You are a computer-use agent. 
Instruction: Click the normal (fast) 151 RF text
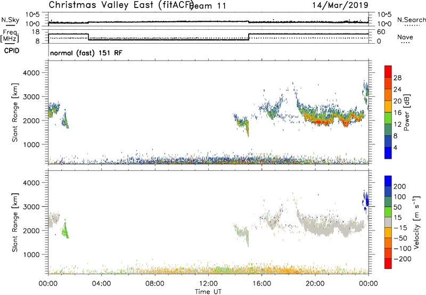[86, 53]
